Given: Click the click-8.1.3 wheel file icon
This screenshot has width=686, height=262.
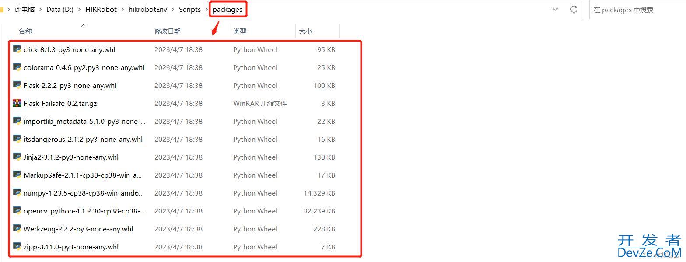Looking at the screenshot, I should pos(17,49).
